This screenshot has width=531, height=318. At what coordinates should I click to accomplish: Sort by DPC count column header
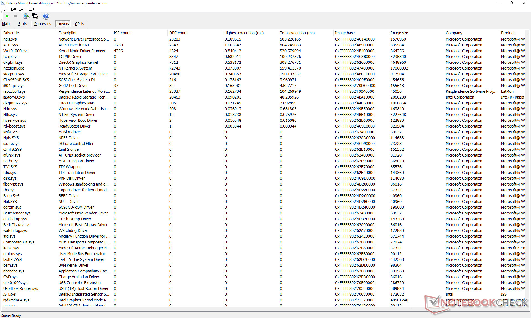[x=178, y=33]
